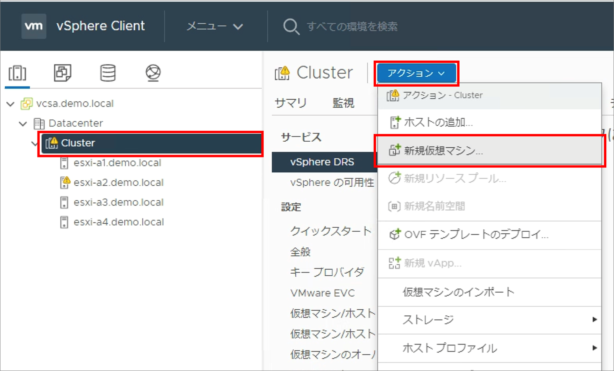614x371 pixels.
Task: Click vSphere Client title text
Action: (x=101, y=26)
